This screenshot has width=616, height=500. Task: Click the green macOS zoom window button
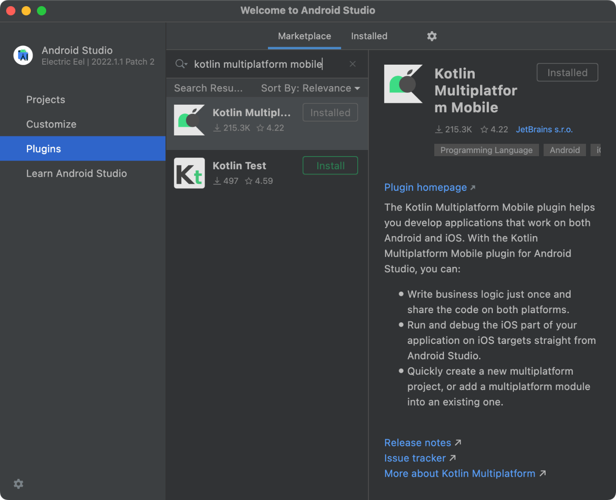pos(41,11)
